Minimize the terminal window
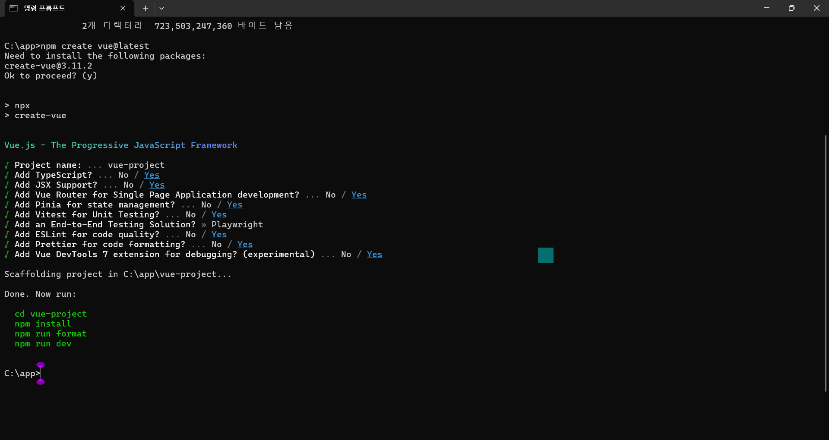The image size is (829, 440). (766, 8)
